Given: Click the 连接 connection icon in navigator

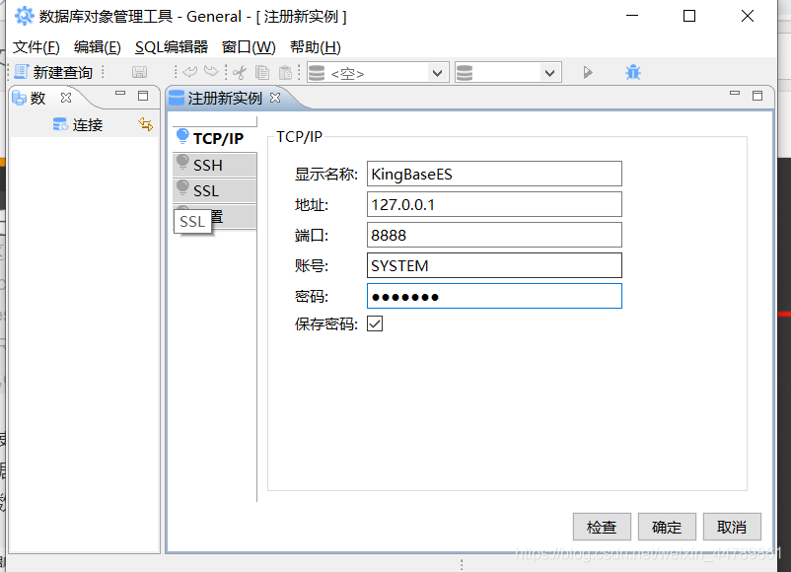Looking at the screenshot, I should click(x=60, y=124).
